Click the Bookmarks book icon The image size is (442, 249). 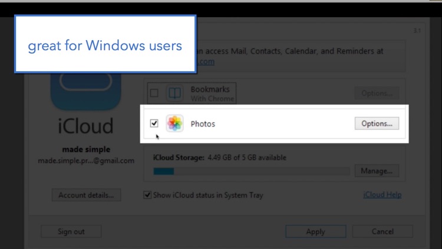pos(174,93)
